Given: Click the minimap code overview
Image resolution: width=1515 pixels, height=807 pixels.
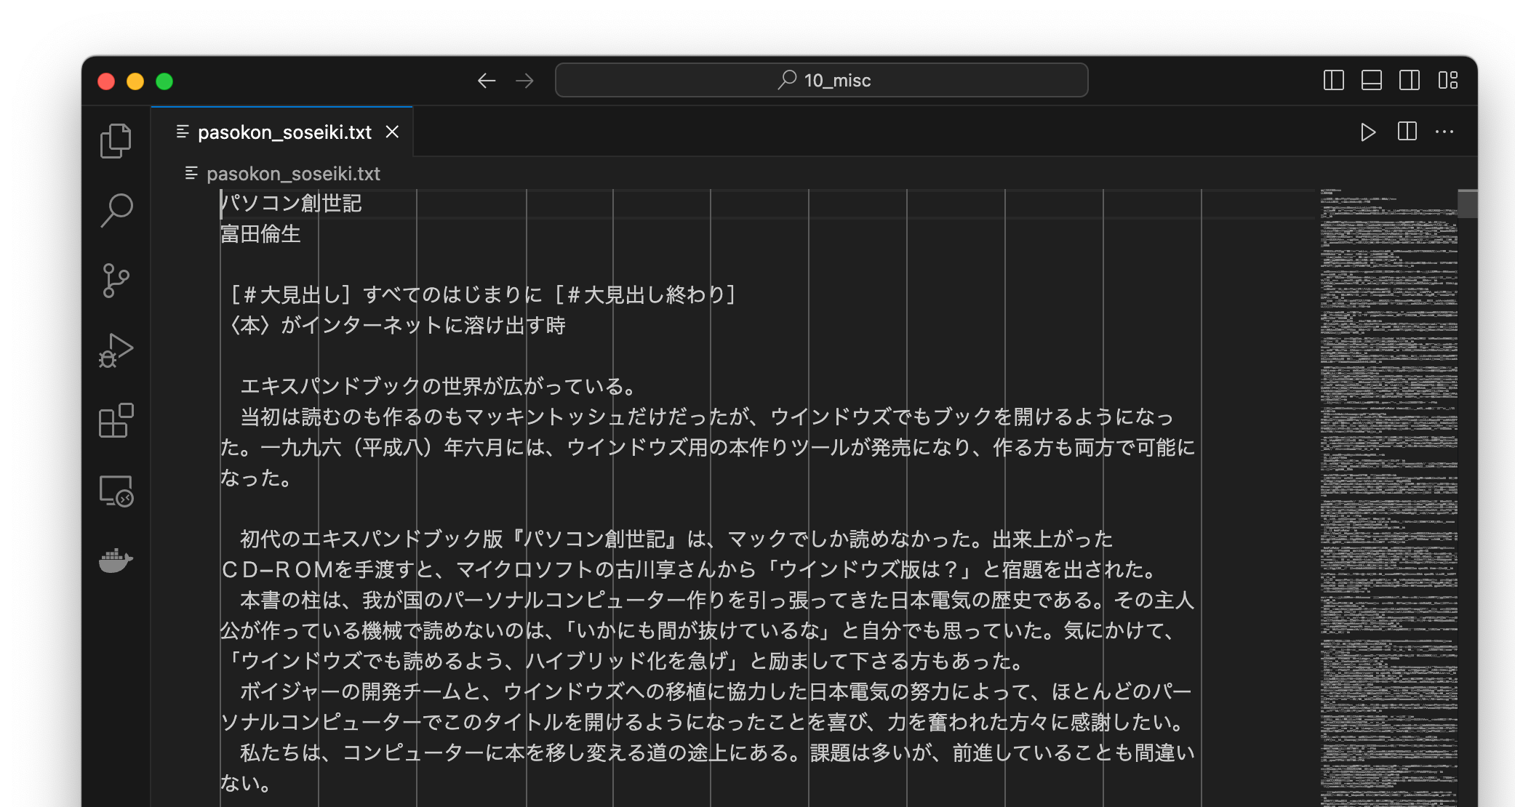Looking at the screenshot, I should click(1388, 497).
